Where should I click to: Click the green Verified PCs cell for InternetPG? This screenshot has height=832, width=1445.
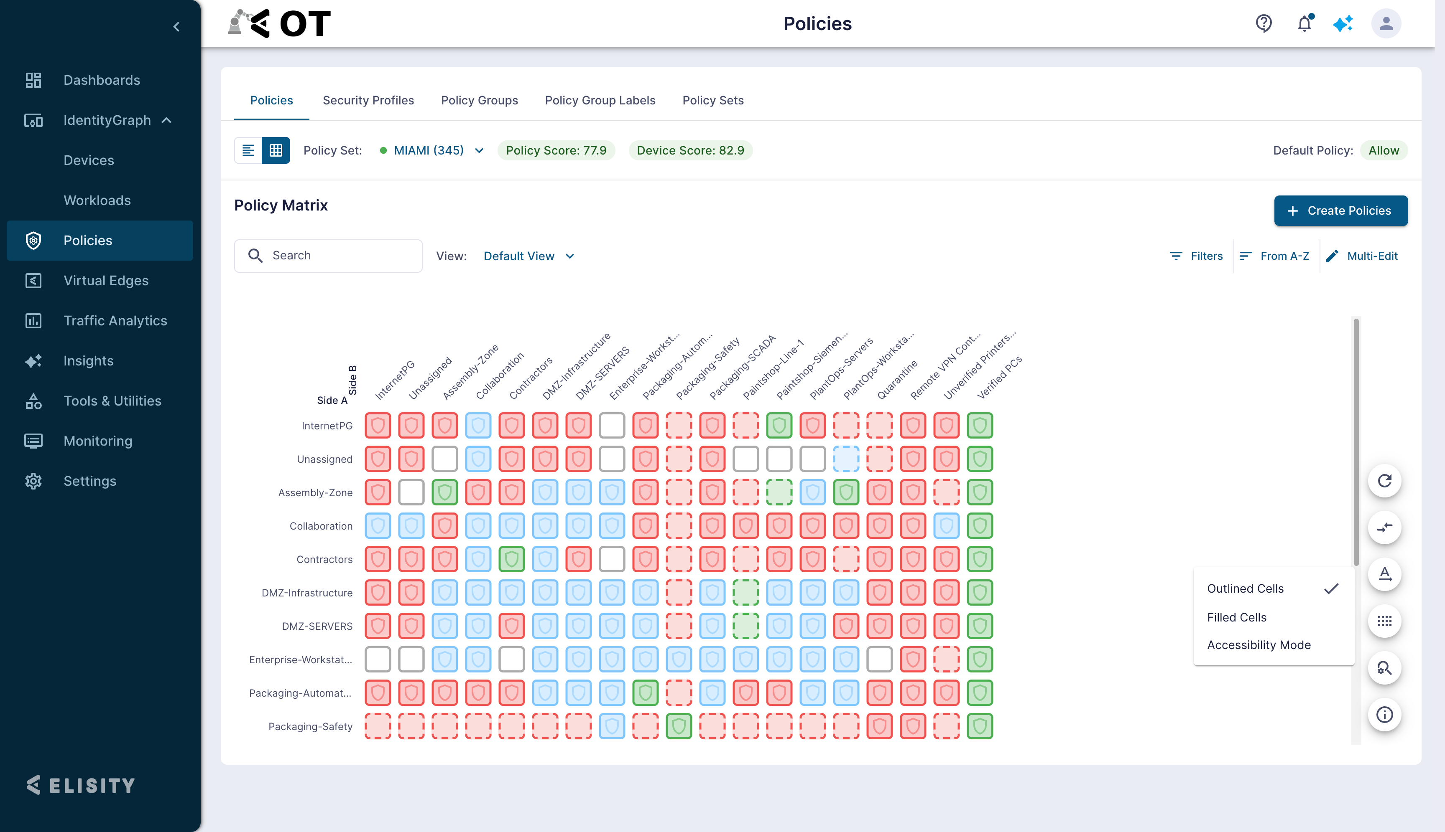point(979,426)
